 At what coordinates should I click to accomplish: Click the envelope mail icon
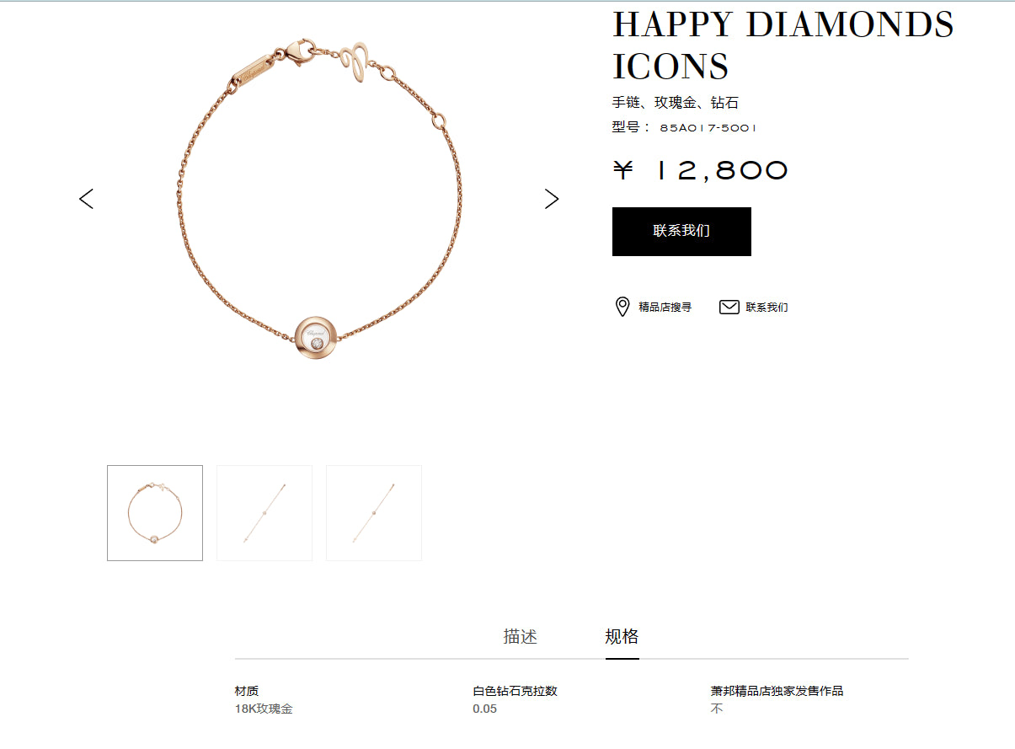pyautogui.click(x=729, y=307)
